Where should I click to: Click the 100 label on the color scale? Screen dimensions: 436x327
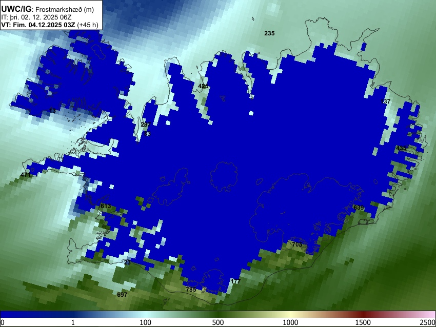146,322
